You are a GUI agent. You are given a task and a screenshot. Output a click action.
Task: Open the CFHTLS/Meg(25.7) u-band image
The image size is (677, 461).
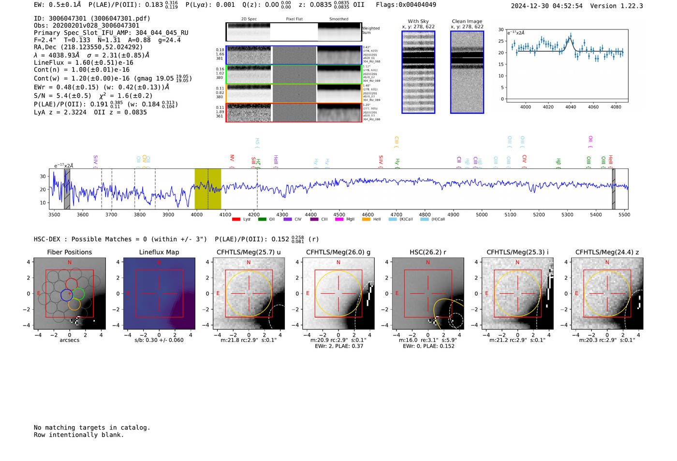pyautogui.click(x=249, y=294)
